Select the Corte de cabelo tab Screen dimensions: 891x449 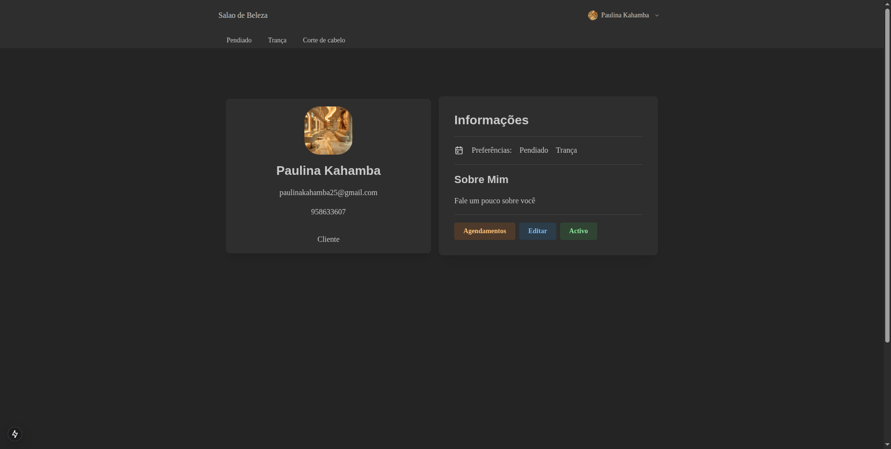click(x=324, y=40)
